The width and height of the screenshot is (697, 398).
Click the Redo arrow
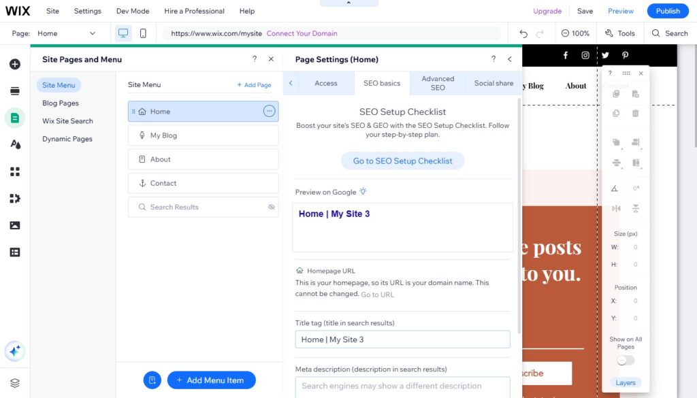click(540, 34)
